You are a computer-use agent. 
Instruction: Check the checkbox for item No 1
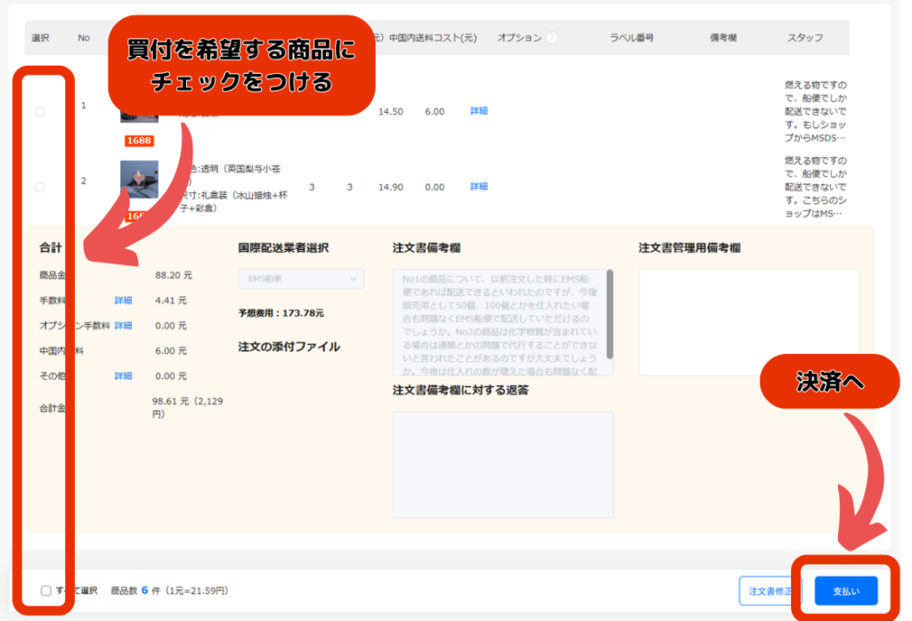[39, 111]
